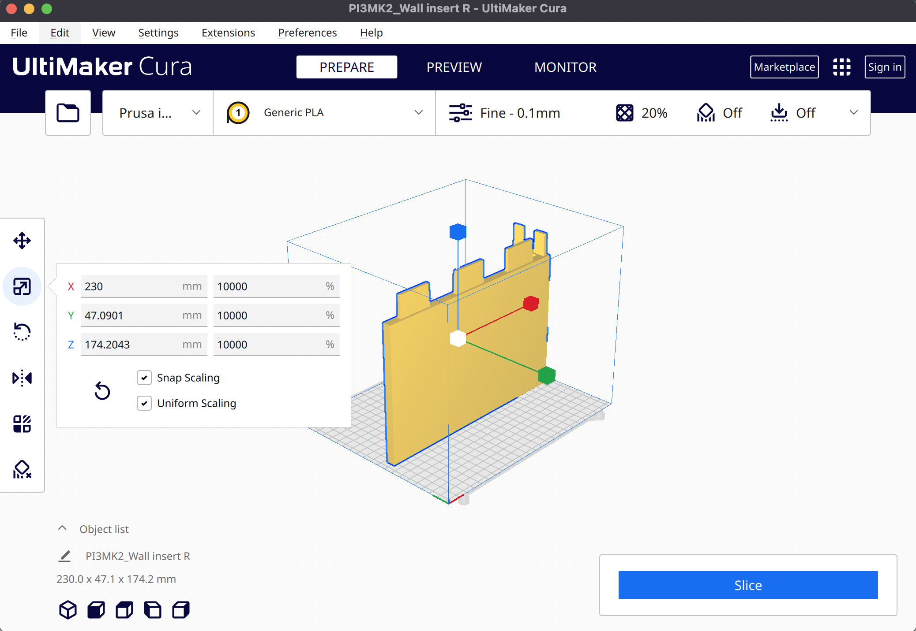916x631 pixels.
Task: Disable Snap Scaling checkbox
Action: pos(144,378)
